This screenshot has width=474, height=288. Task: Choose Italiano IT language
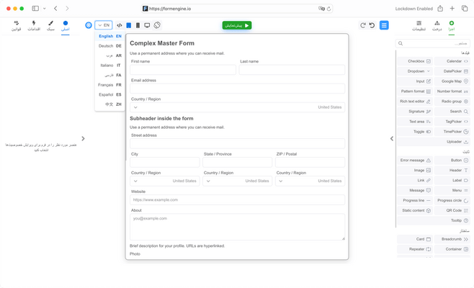click(x=109, y=66)
